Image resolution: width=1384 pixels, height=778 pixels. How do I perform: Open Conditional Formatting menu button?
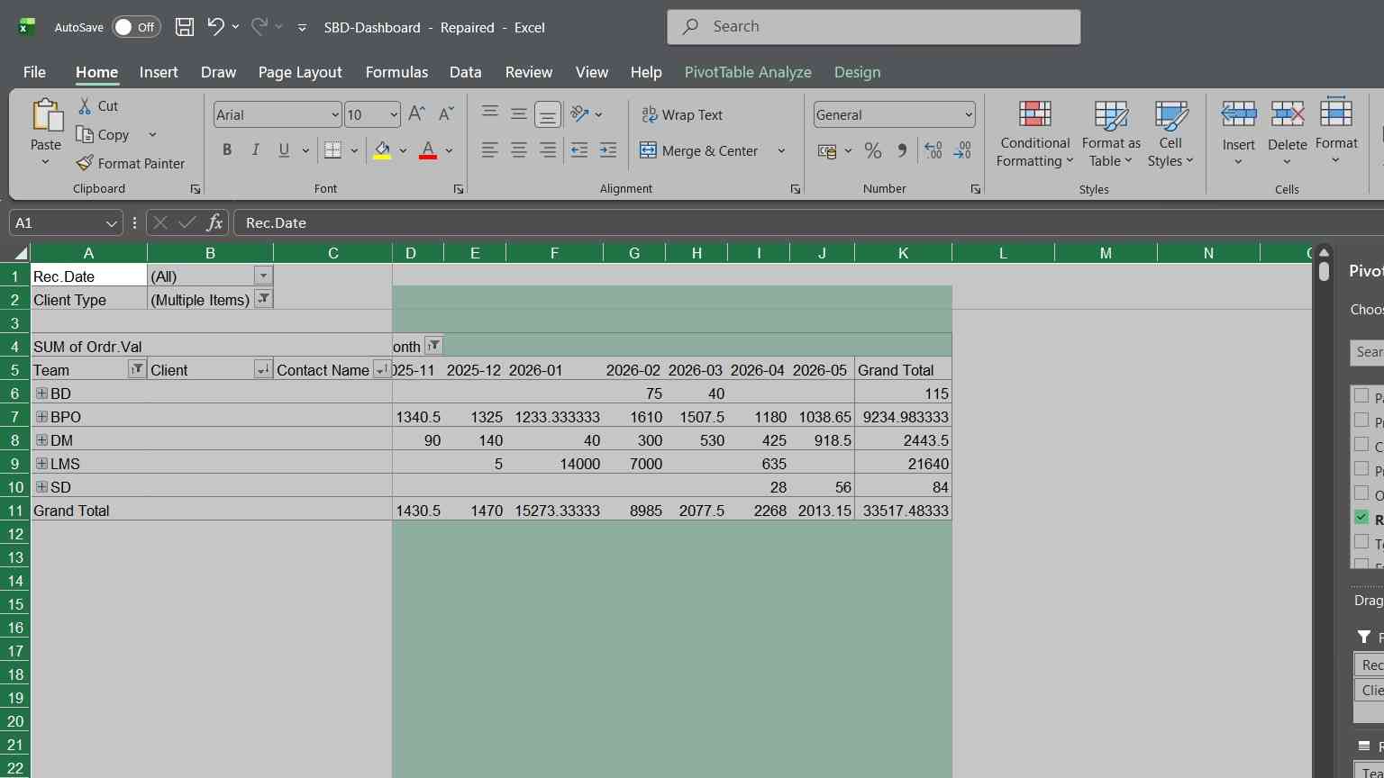click(1034, 134)
